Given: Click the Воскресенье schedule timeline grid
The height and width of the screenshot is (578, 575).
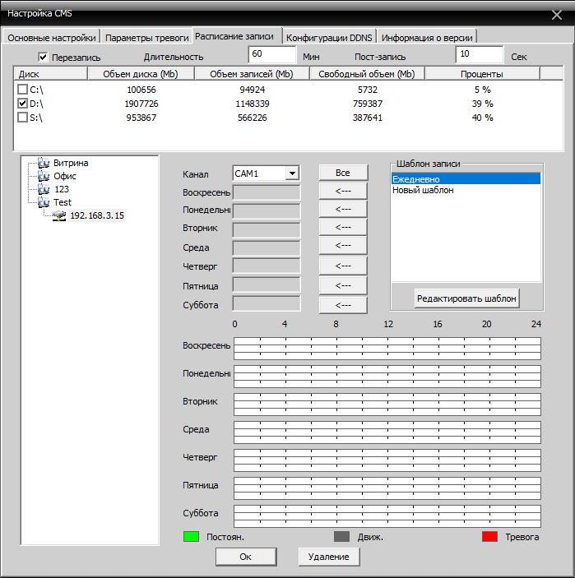Looking at the screenshot, I should [x=387, y=349].
